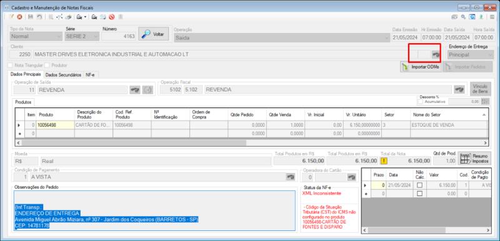The width and height of the screenshot is (500, 241).
Task: Click the Número field showing 4163
Action: pos(119,36)
